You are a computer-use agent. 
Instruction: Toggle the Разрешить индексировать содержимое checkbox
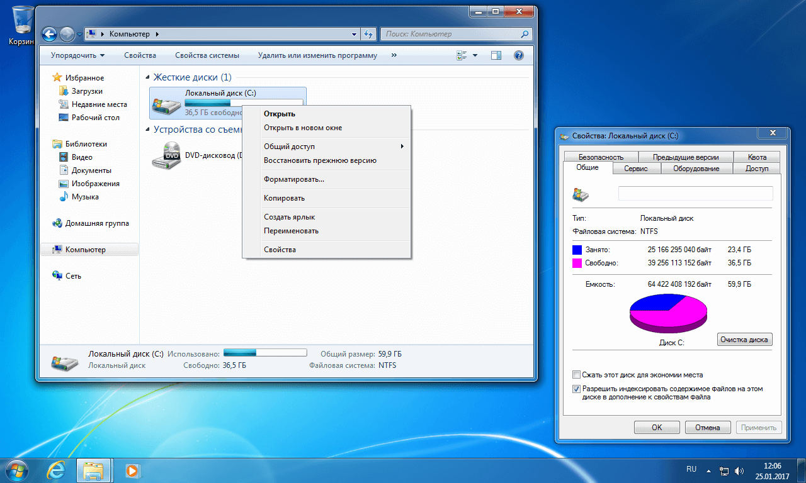[x=576, y=389]
